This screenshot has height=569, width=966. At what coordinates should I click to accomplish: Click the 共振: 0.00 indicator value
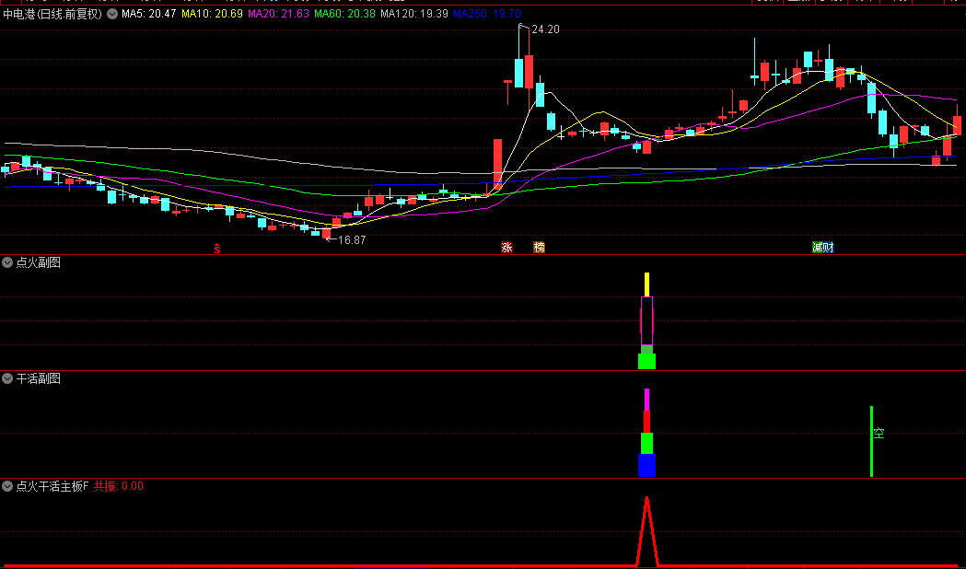118,486
